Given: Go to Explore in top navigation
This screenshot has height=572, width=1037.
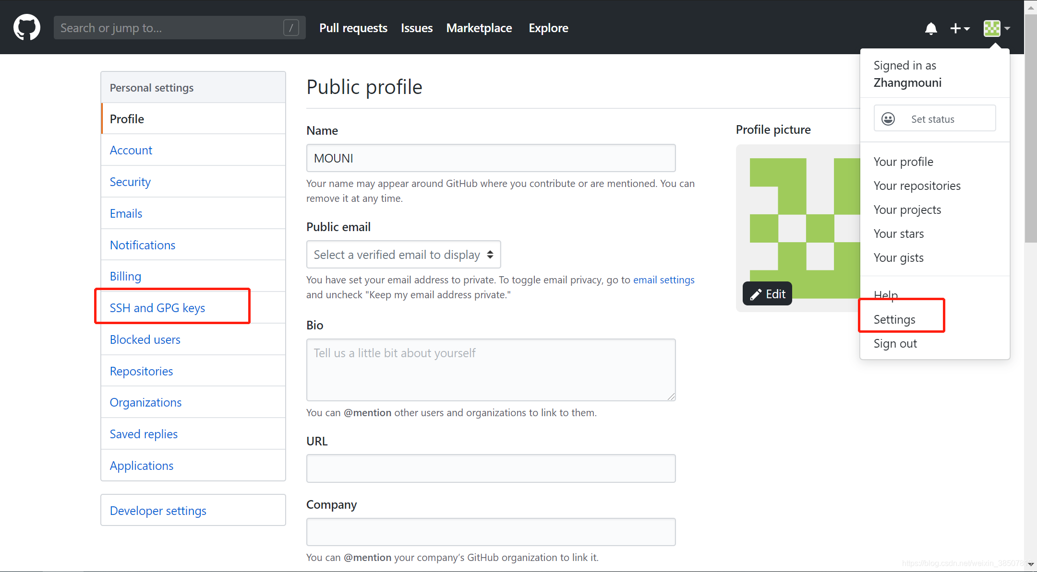Looking at the screenshot, I should (x=548, y=28).
